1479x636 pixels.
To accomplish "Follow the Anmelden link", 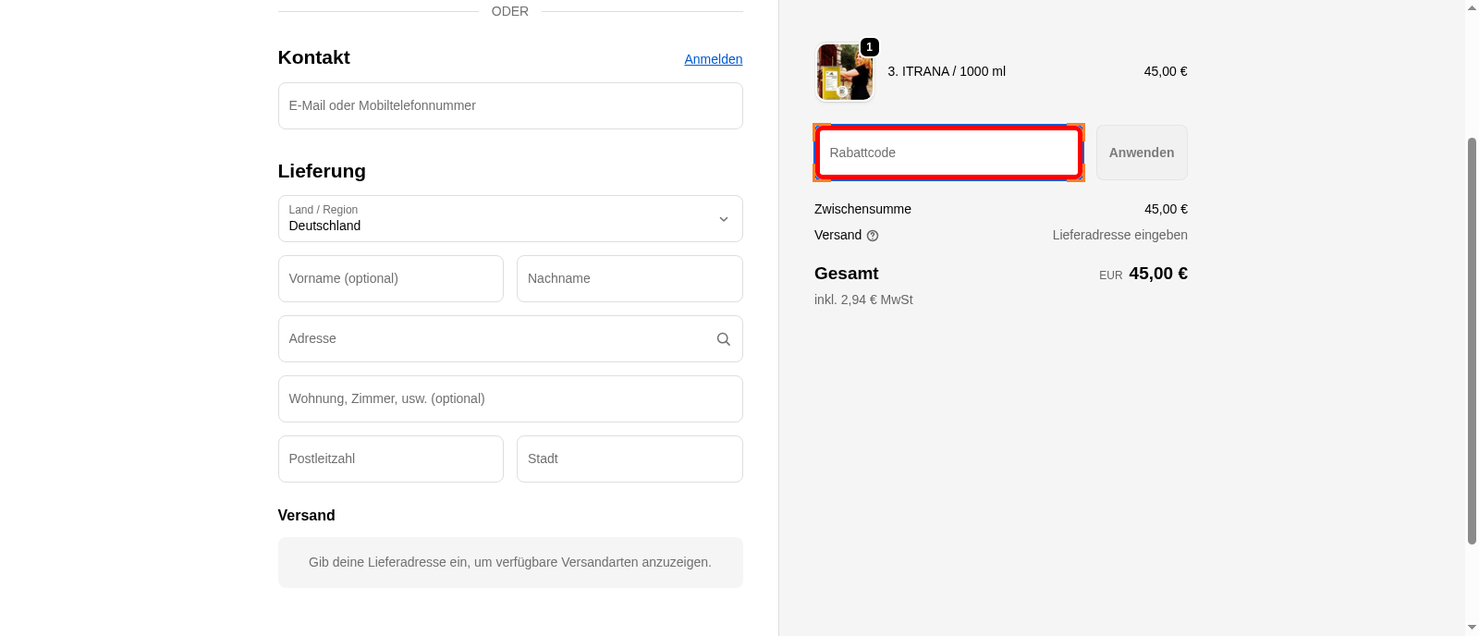I will [x=713, y=59].
